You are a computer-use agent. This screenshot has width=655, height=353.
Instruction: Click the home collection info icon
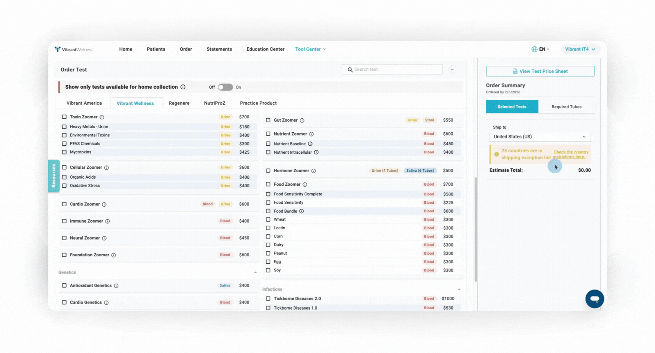point(183,87)
